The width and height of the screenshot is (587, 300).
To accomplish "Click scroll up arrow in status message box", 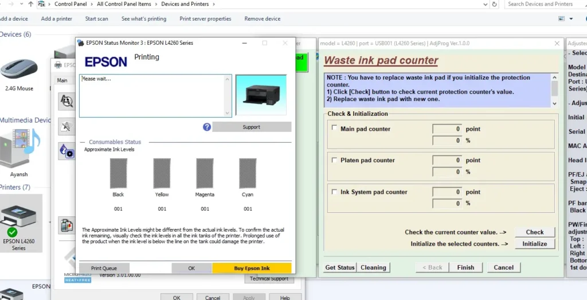I will pyautogui.click(x=227, y=79).
